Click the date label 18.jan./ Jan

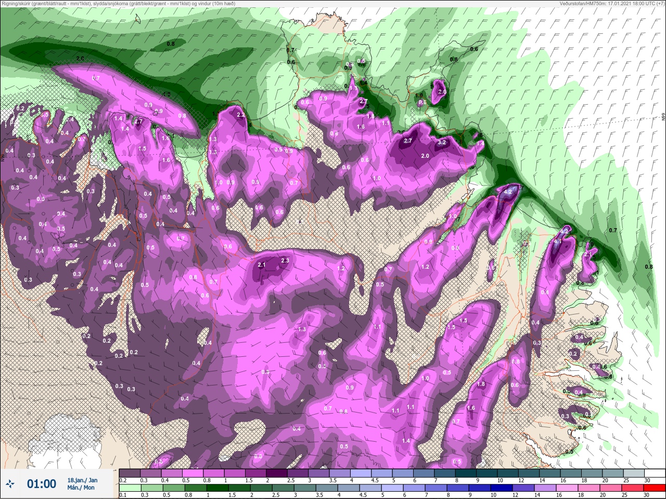(82, 480)
